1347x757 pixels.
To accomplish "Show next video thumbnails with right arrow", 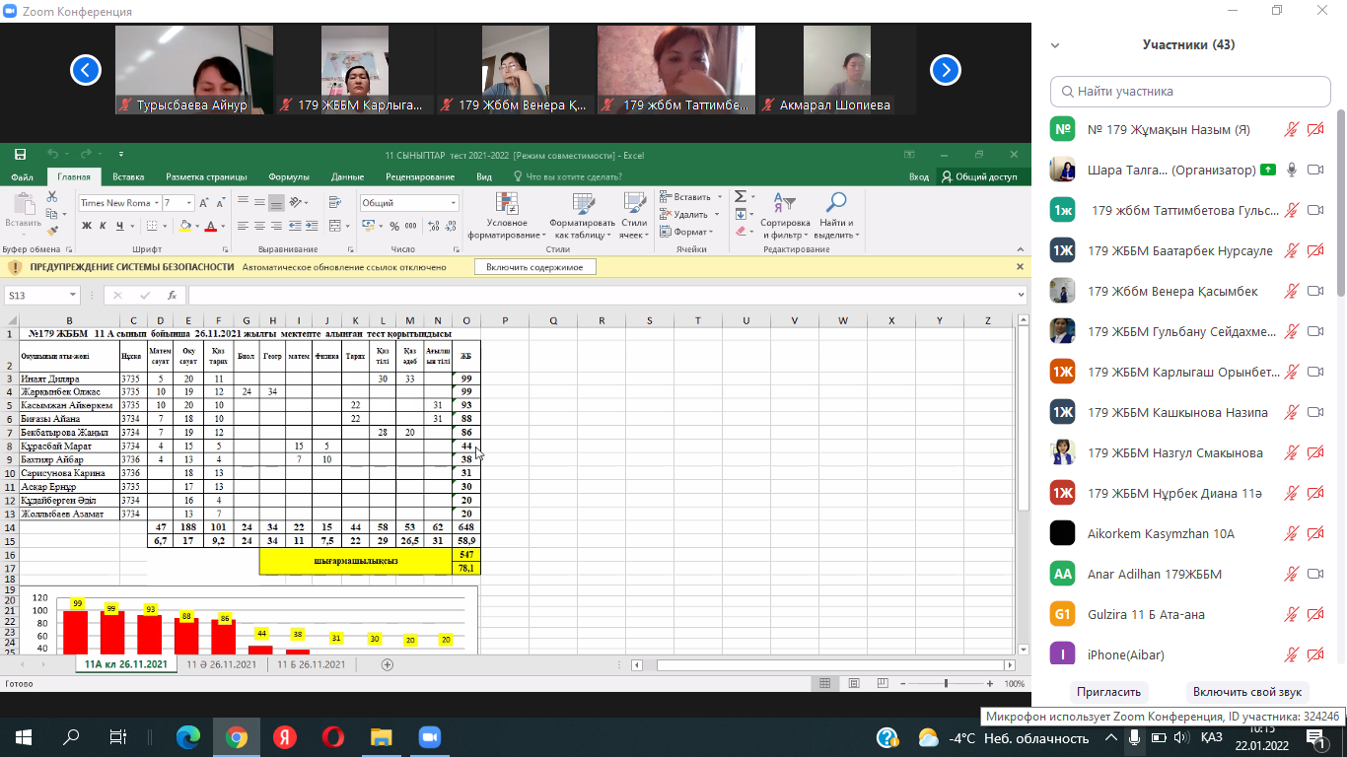I will [x=946, y=70].
